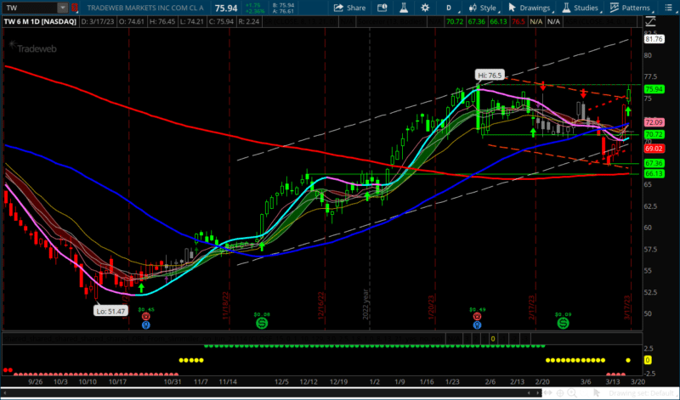
Task: Open the Studies menu
Action: pyautogui.click(x=581, y=8)
